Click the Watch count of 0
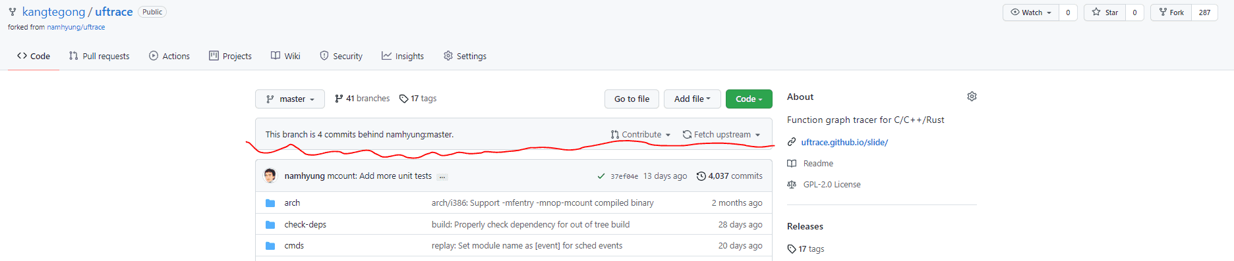Screen dimensions: 1234x261 coord(1068,12)
